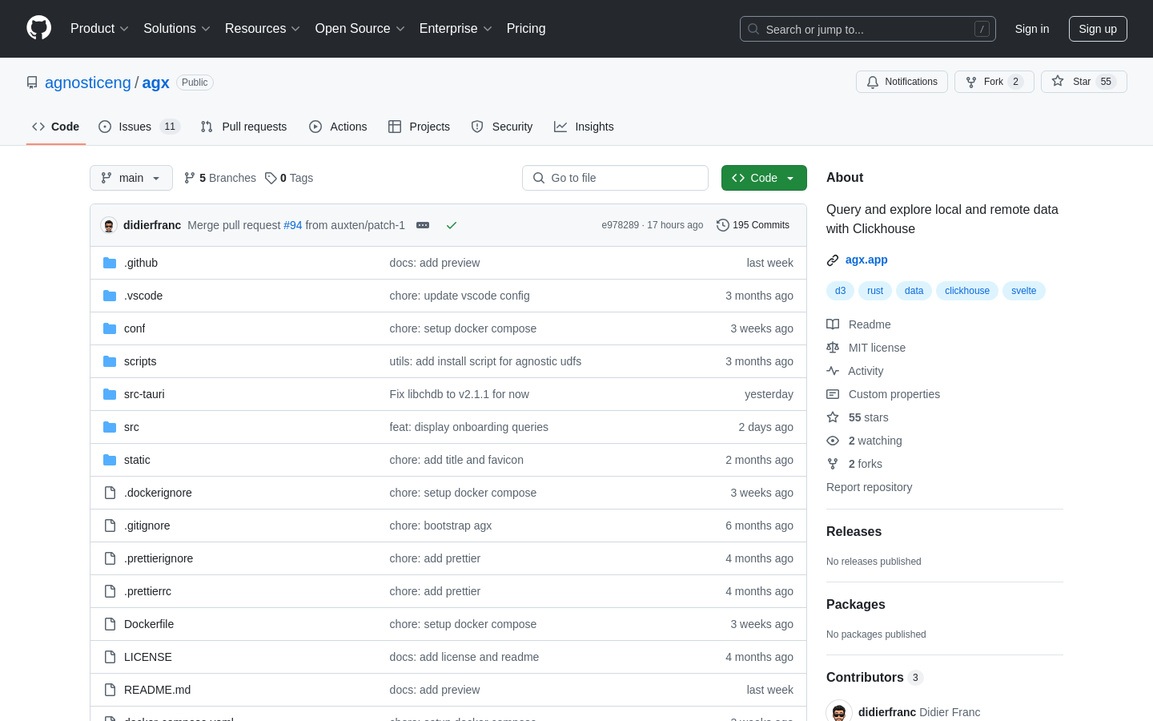The image size is (1153, 721).
Task: Open the Pricing link
Action: 526,28
